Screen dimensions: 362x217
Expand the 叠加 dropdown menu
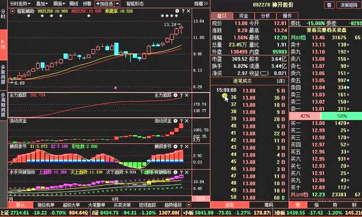[42, 4]
